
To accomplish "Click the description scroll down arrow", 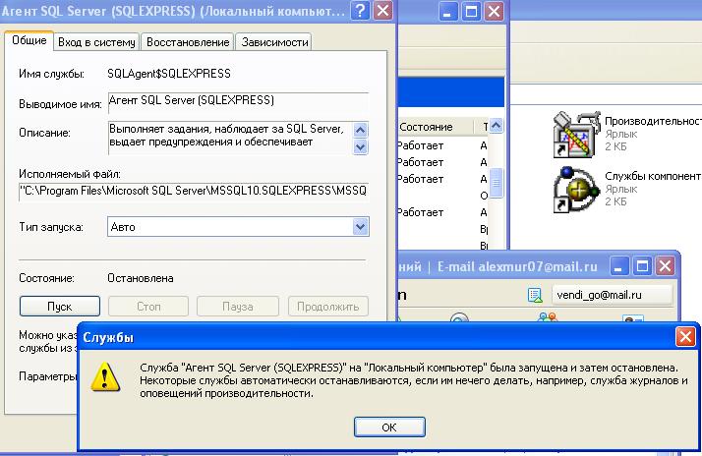I will click(361, 146).
